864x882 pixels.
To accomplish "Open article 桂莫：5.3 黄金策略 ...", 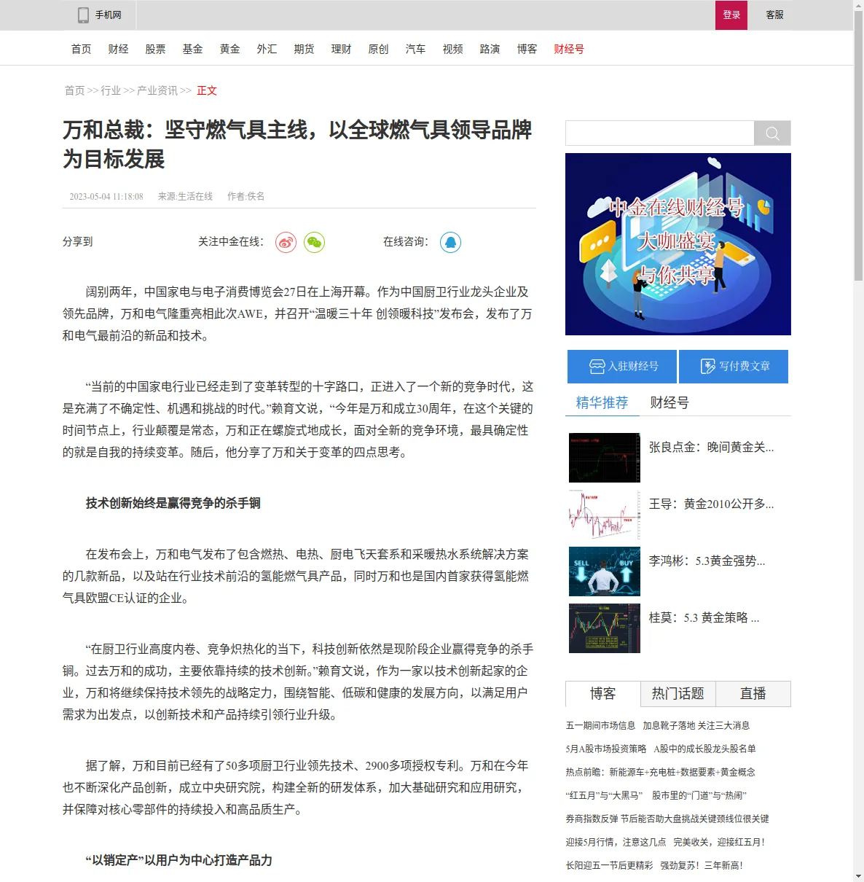I will pyautogui.click(x=704, y=617).
